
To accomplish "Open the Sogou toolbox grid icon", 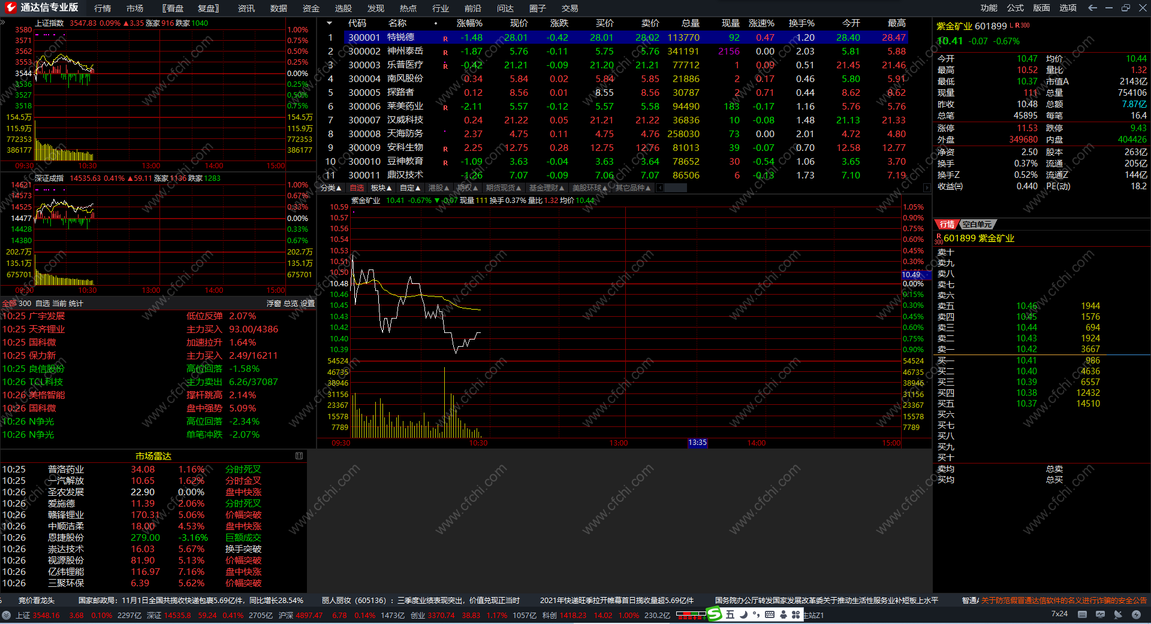I will 796,614.
